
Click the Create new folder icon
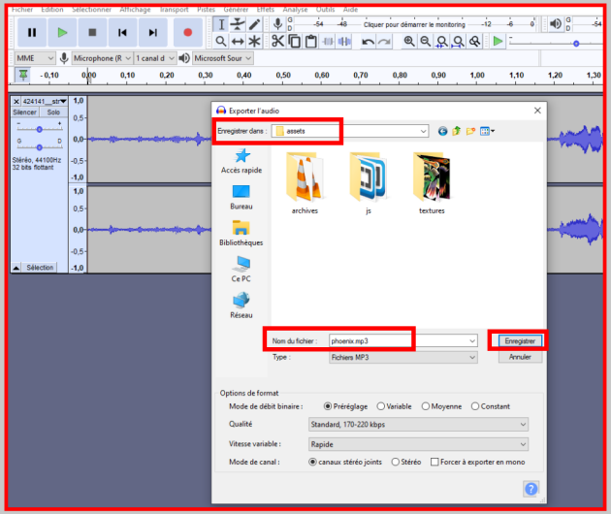tap(472, 131)
